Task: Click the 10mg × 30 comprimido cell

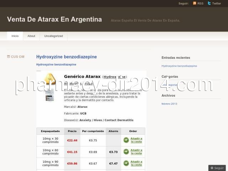Action: tap(50, 140)
